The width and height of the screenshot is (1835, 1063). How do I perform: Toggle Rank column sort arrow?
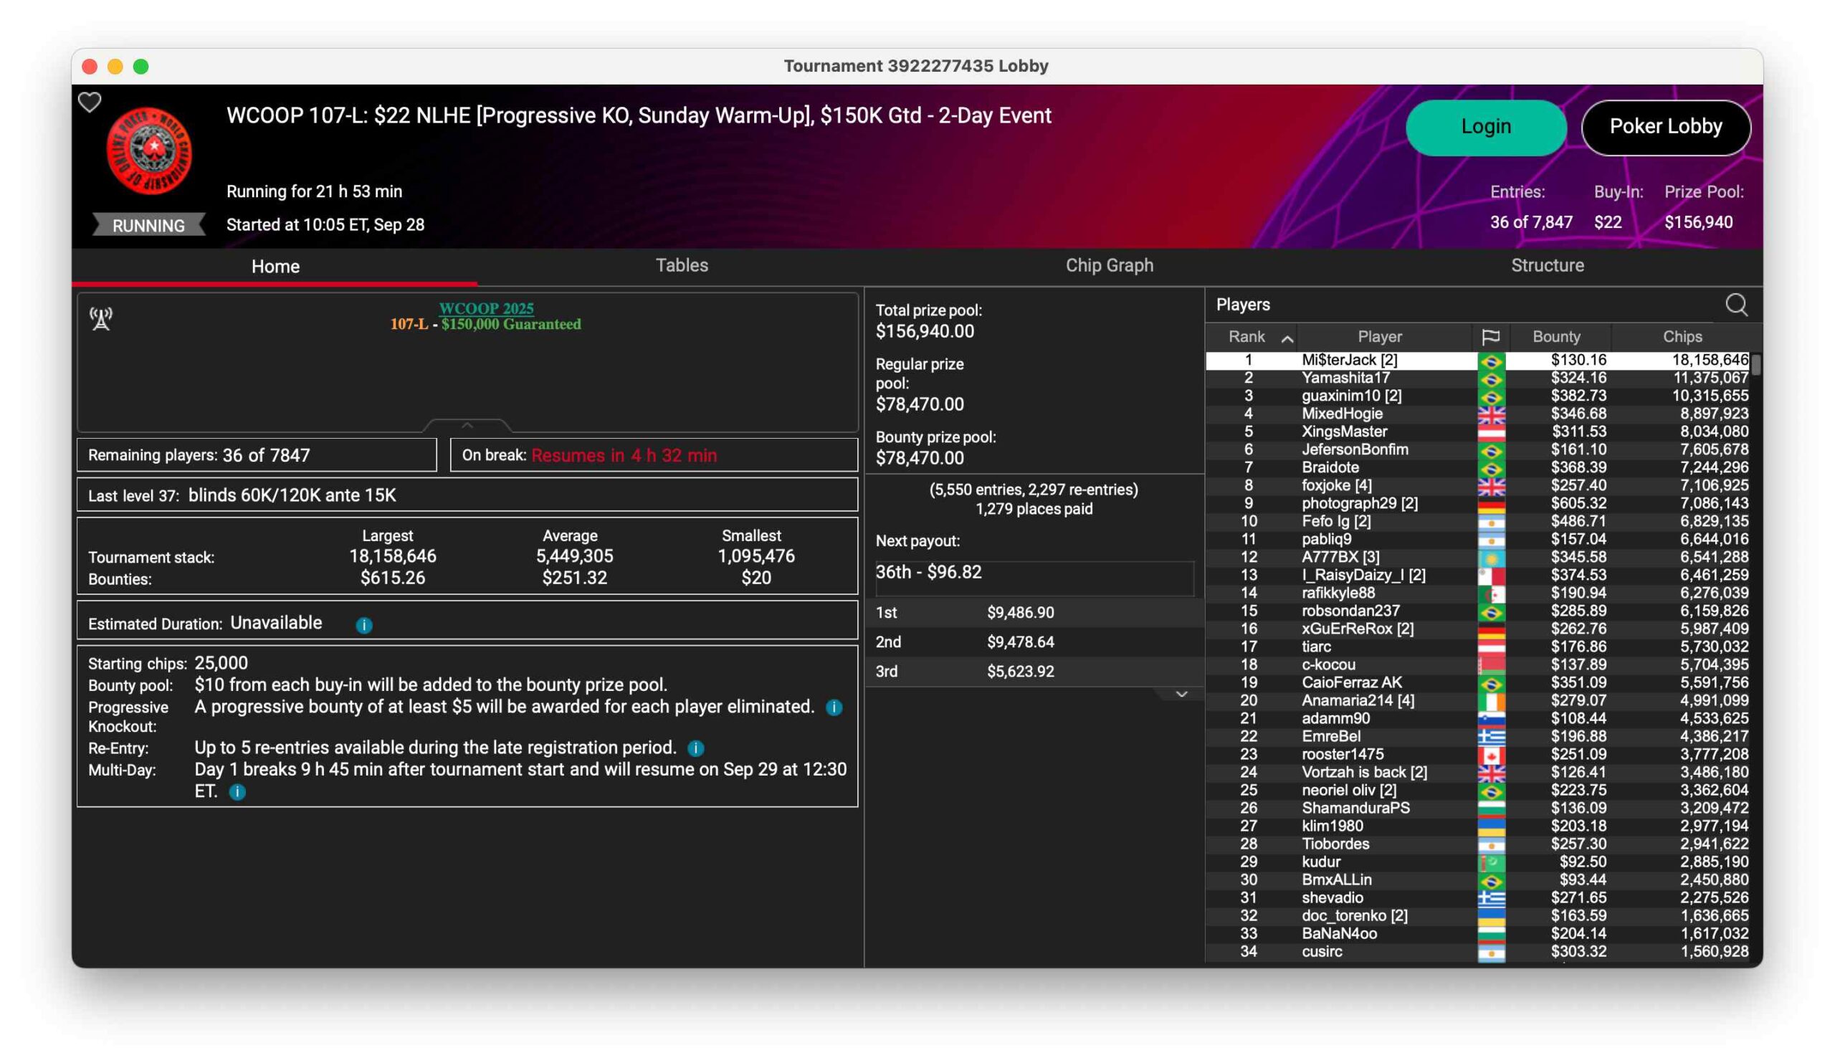tap(1287, 338)
